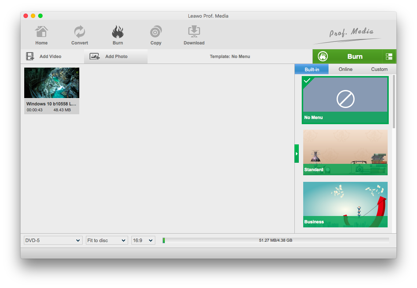Choose the Business menu template

coord(345,204)
